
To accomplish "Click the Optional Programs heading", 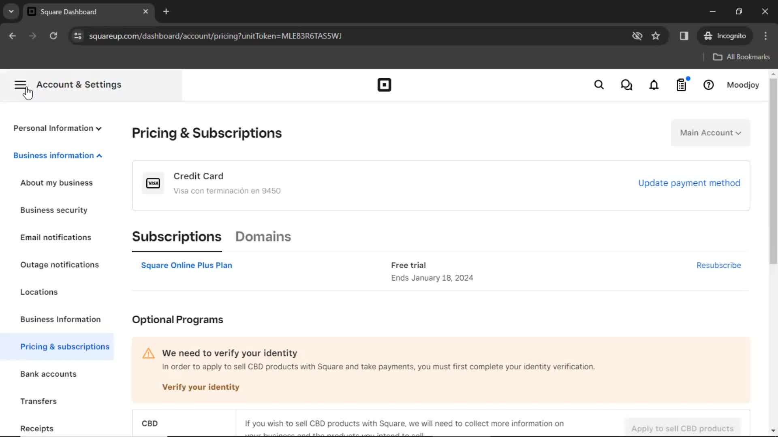I will [177, 320].
